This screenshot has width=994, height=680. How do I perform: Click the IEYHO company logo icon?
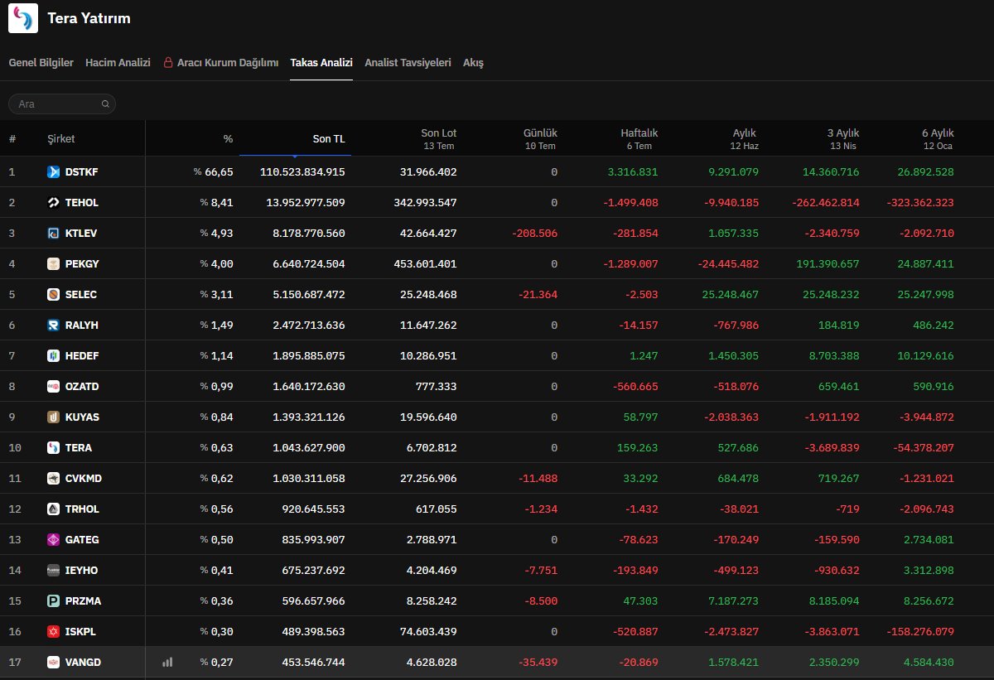[x=54, y=571]
